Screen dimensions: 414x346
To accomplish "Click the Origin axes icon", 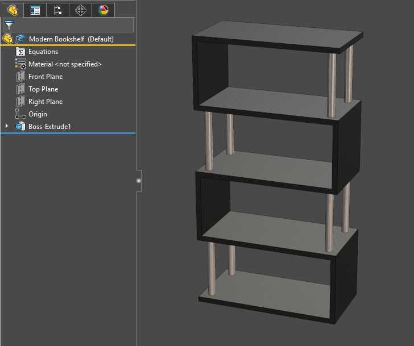I will (20, 114).
